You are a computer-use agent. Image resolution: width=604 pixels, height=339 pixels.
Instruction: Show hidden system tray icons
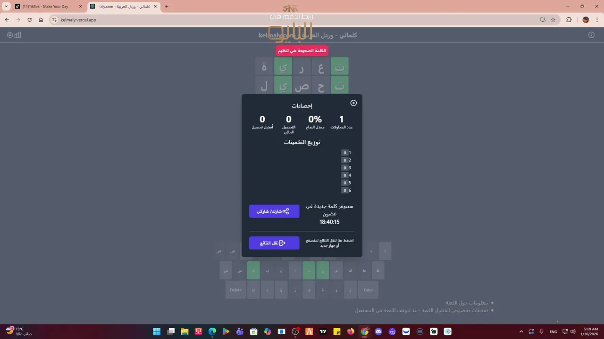[521, 331]
